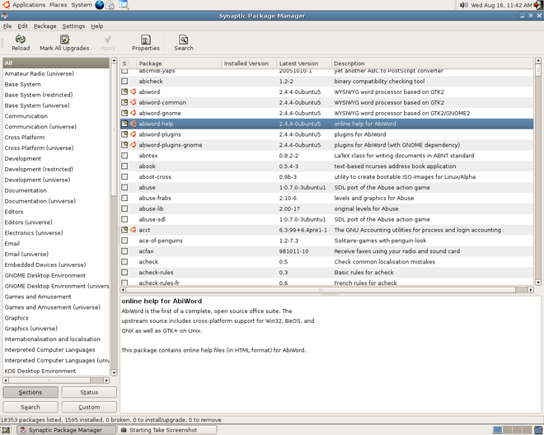544x435 pixels.
Task: Open the System menu in top panel
Action: 82,5
